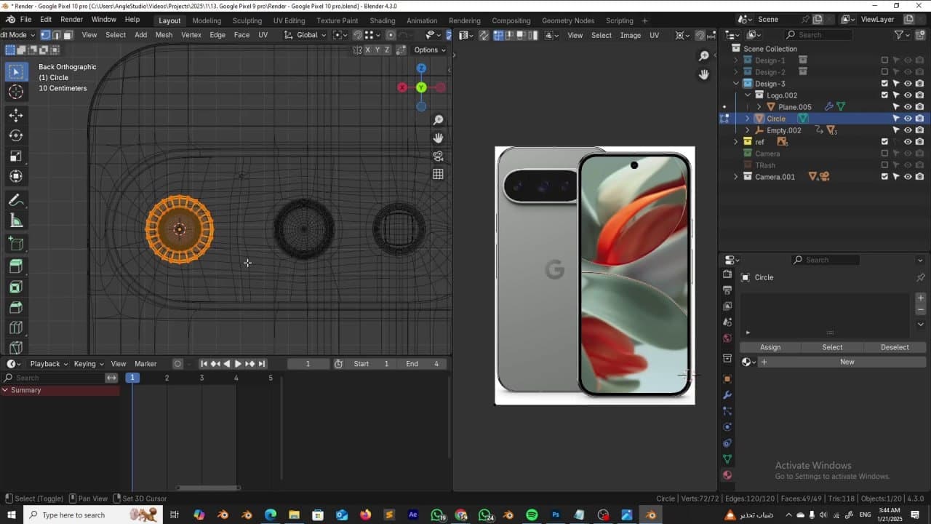
Task: Uncheck the ref collection checkbox
Action: pyautogui.click(x=884, y=142)
